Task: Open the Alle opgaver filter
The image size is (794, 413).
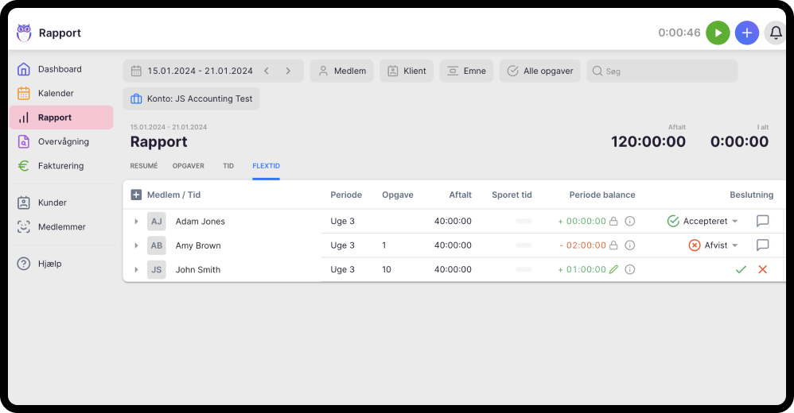Action: [539, 71]
